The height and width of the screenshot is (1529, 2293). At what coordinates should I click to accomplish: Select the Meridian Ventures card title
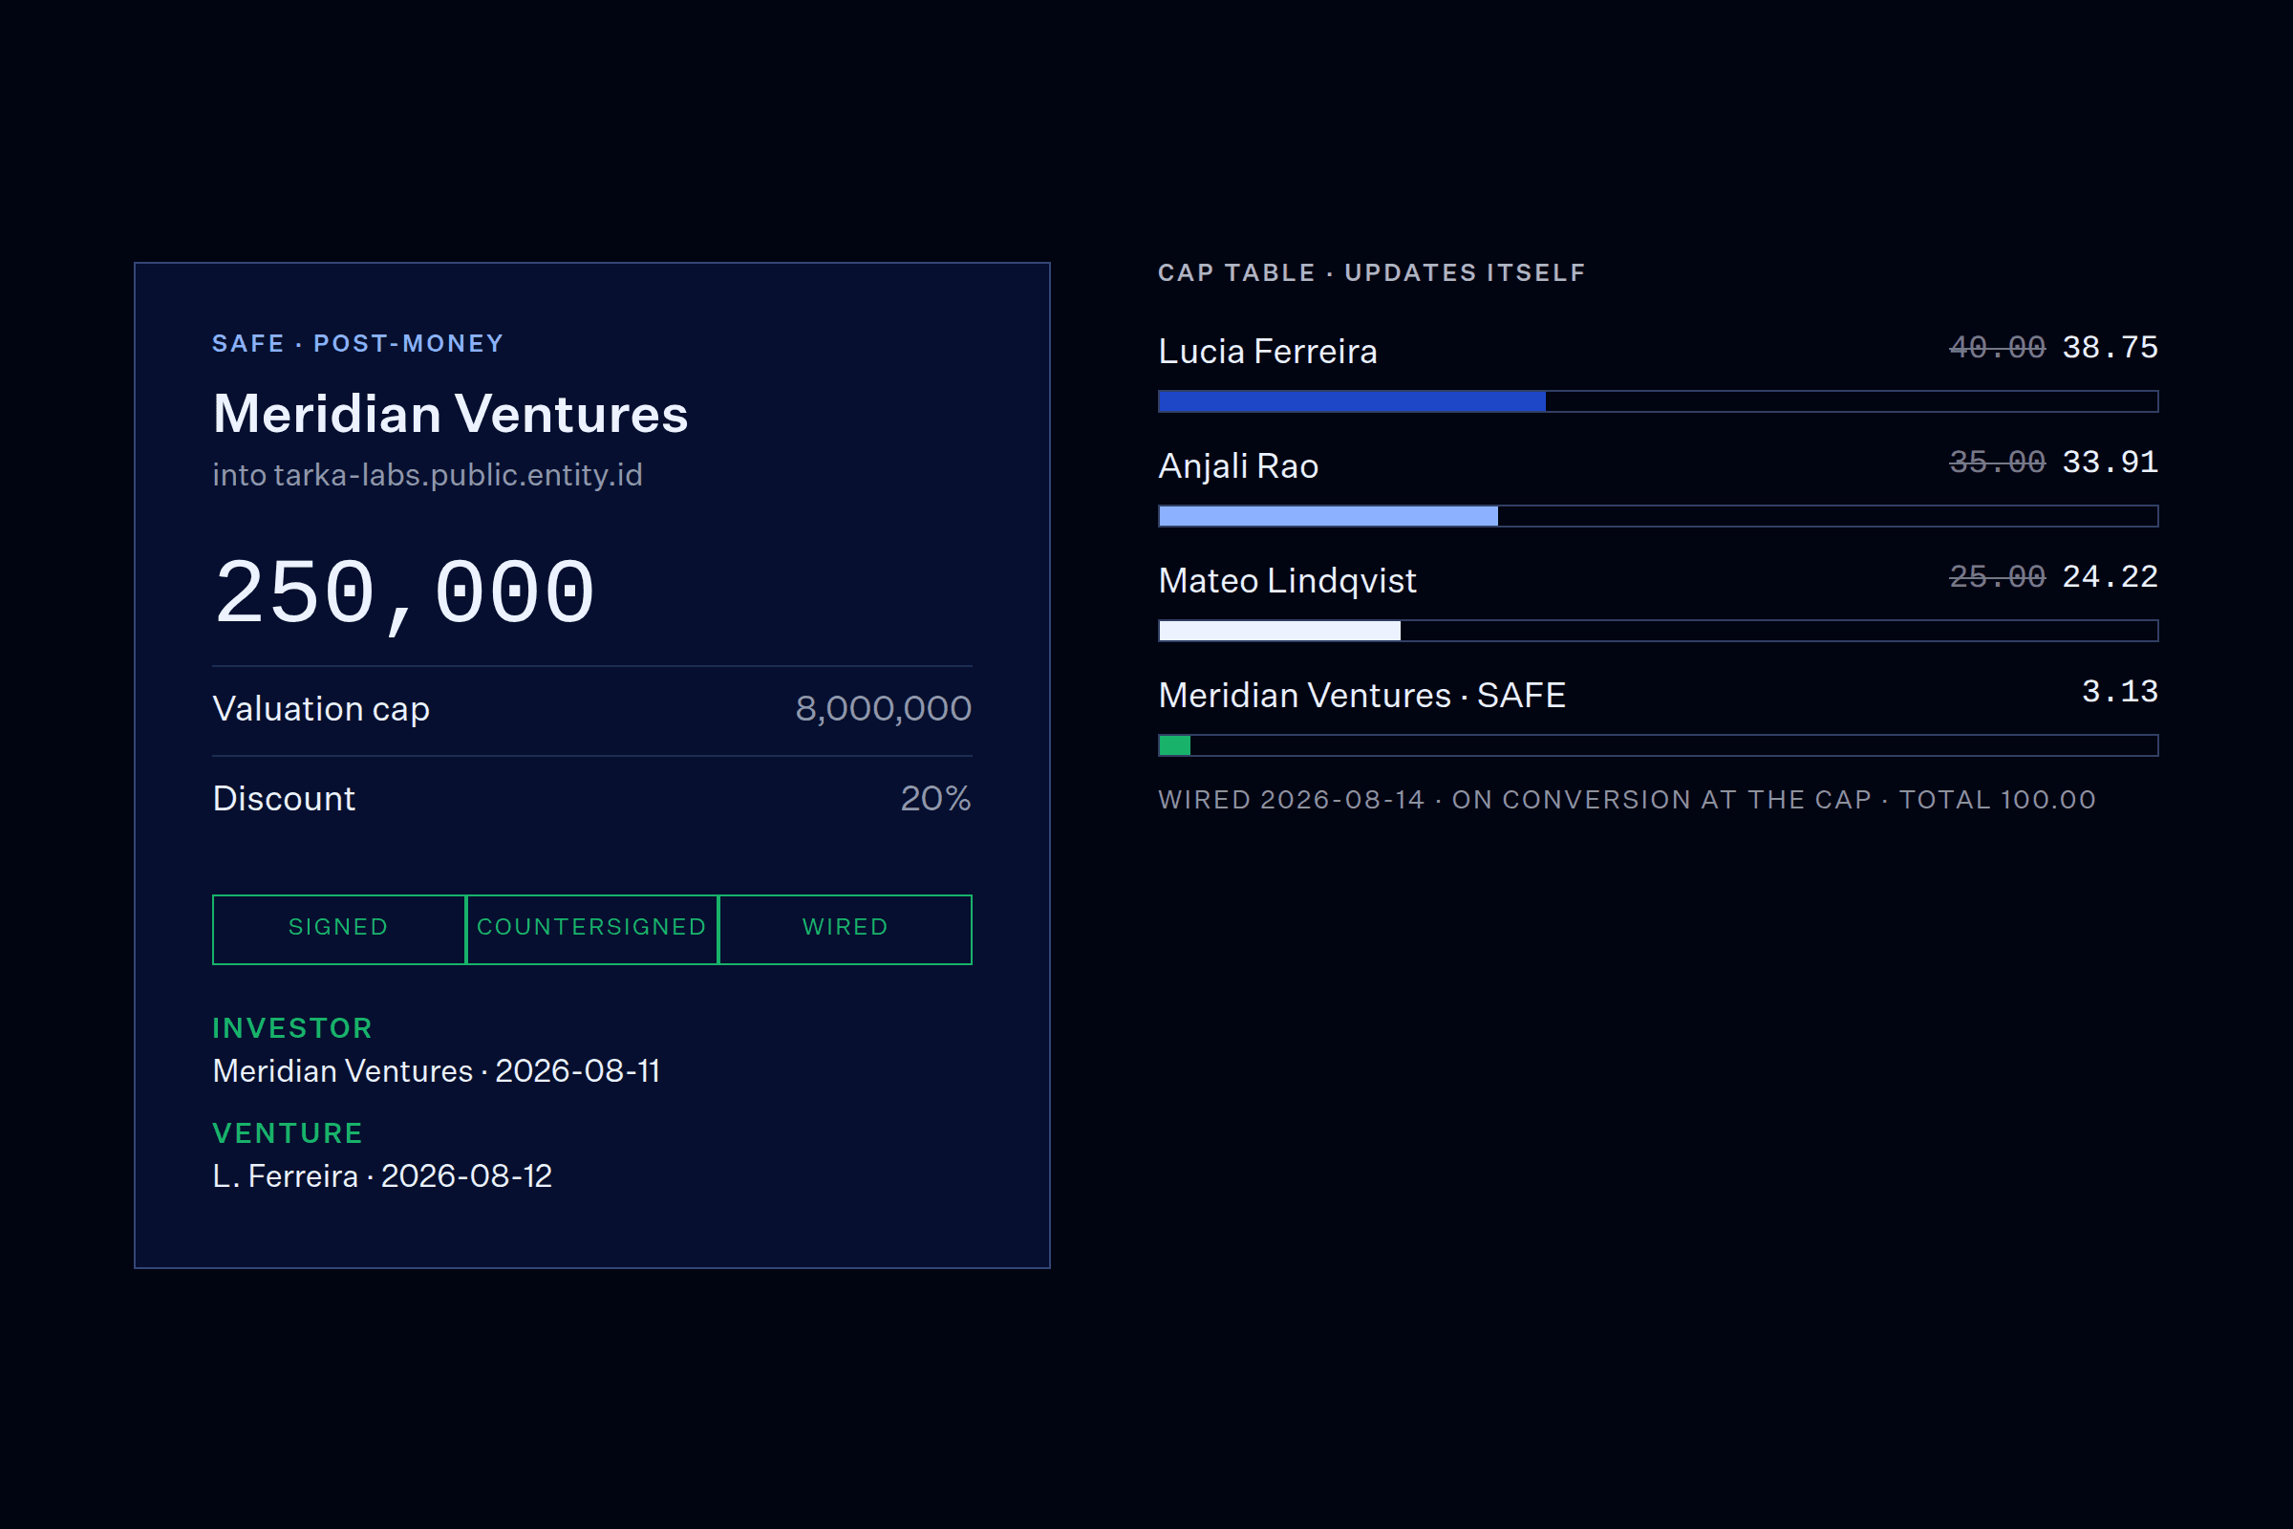pos(450,414)
